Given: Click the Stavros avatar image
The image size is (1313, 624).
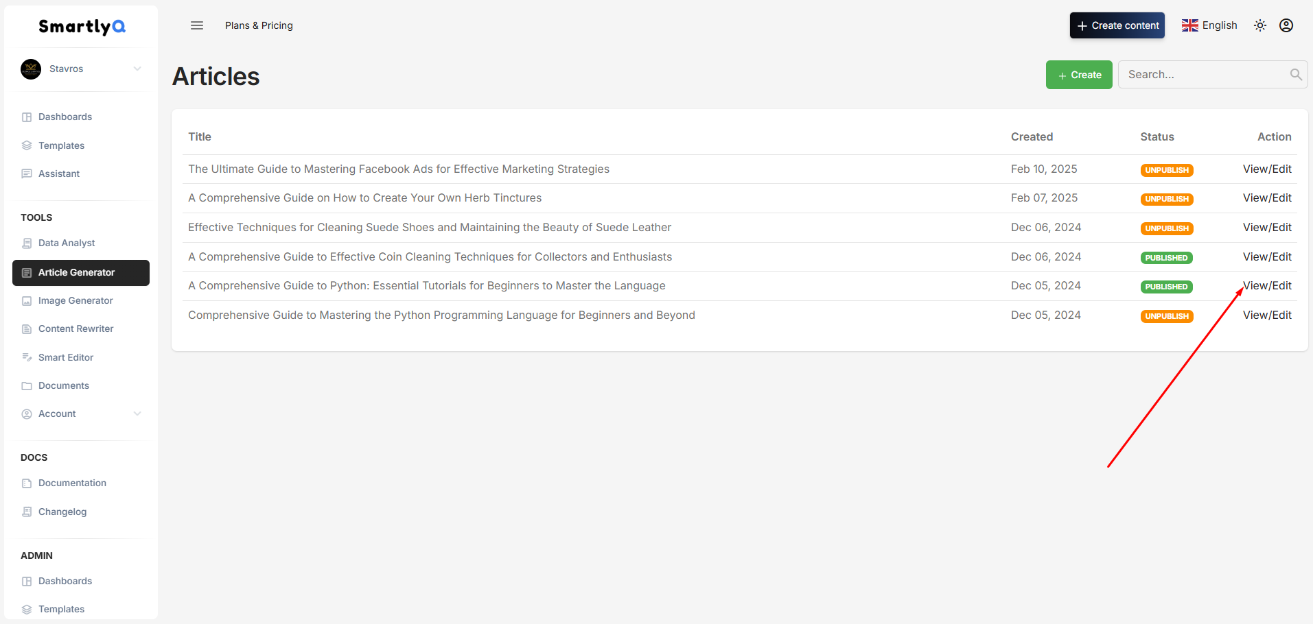Looking at the screenshot, I should [31, 69].
